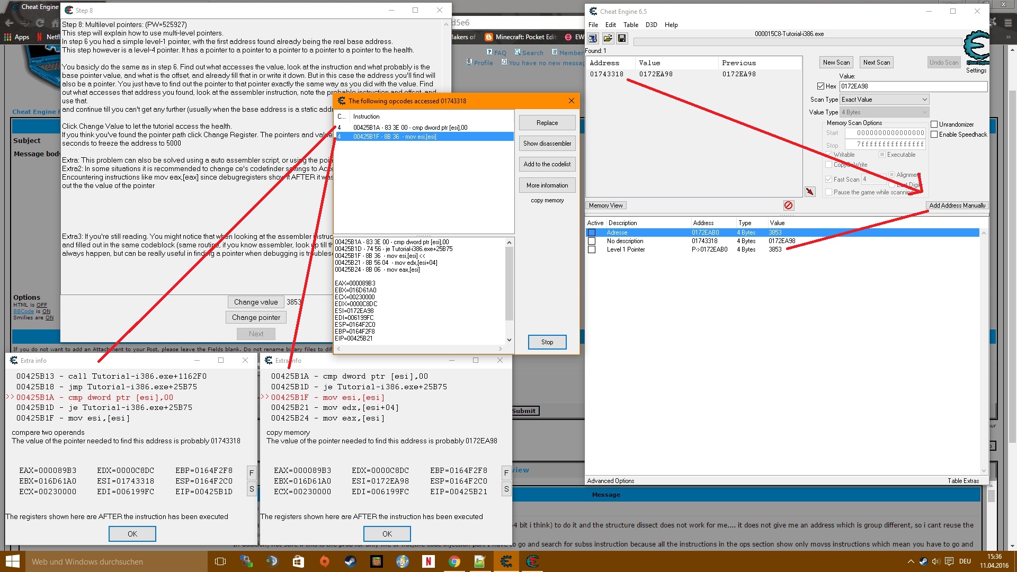Toggle the Writable checkbox
Screen dimensions: 1017x572
[829, 155]
